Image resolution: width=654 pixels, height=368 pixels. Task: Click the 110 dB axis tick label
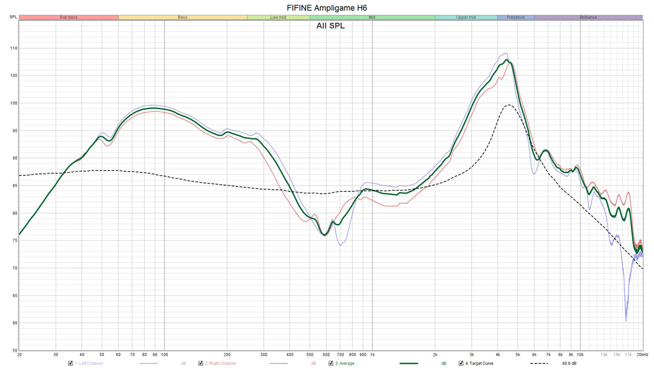pos(13,48)
